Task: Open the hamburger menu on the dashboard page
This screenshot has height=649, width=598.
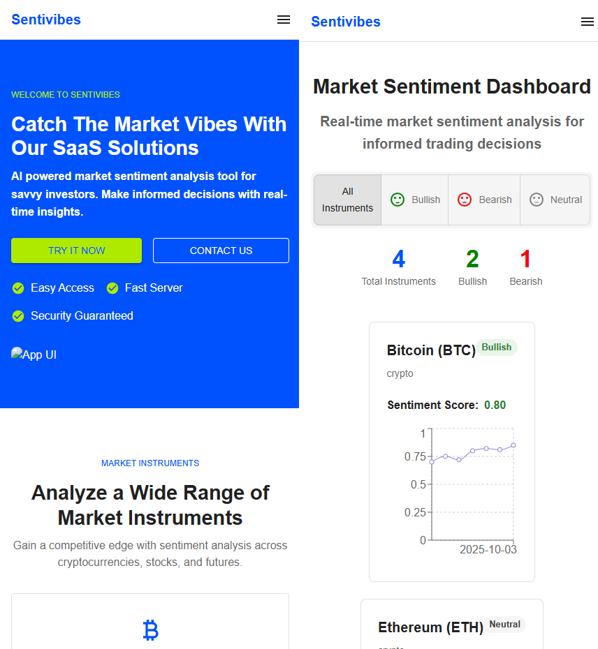Action: (587, 22)
